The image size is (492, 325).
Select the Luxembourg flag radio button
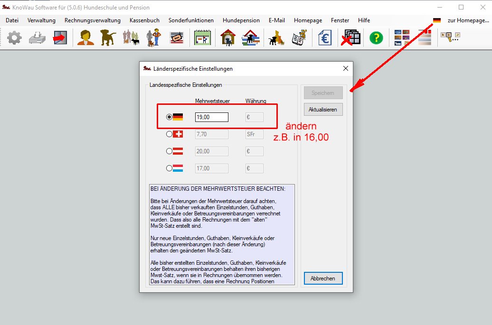point(170,168)
